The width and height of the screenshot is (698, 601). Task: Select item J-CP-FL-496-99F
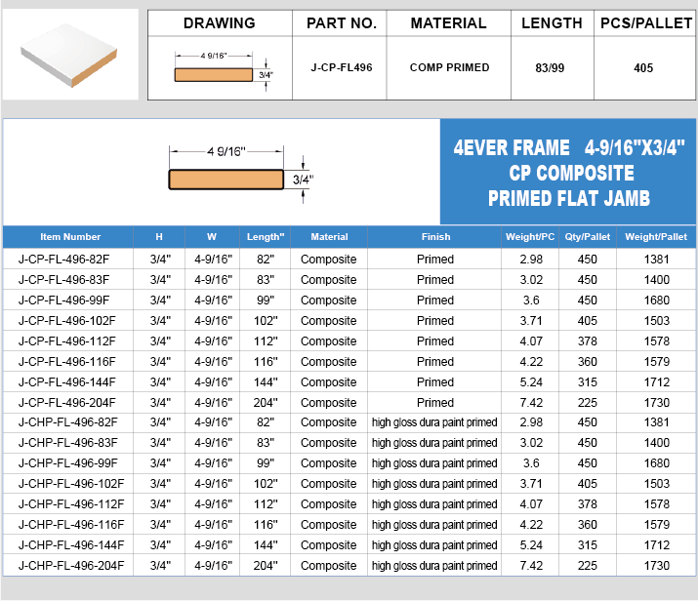pos(63,300)
